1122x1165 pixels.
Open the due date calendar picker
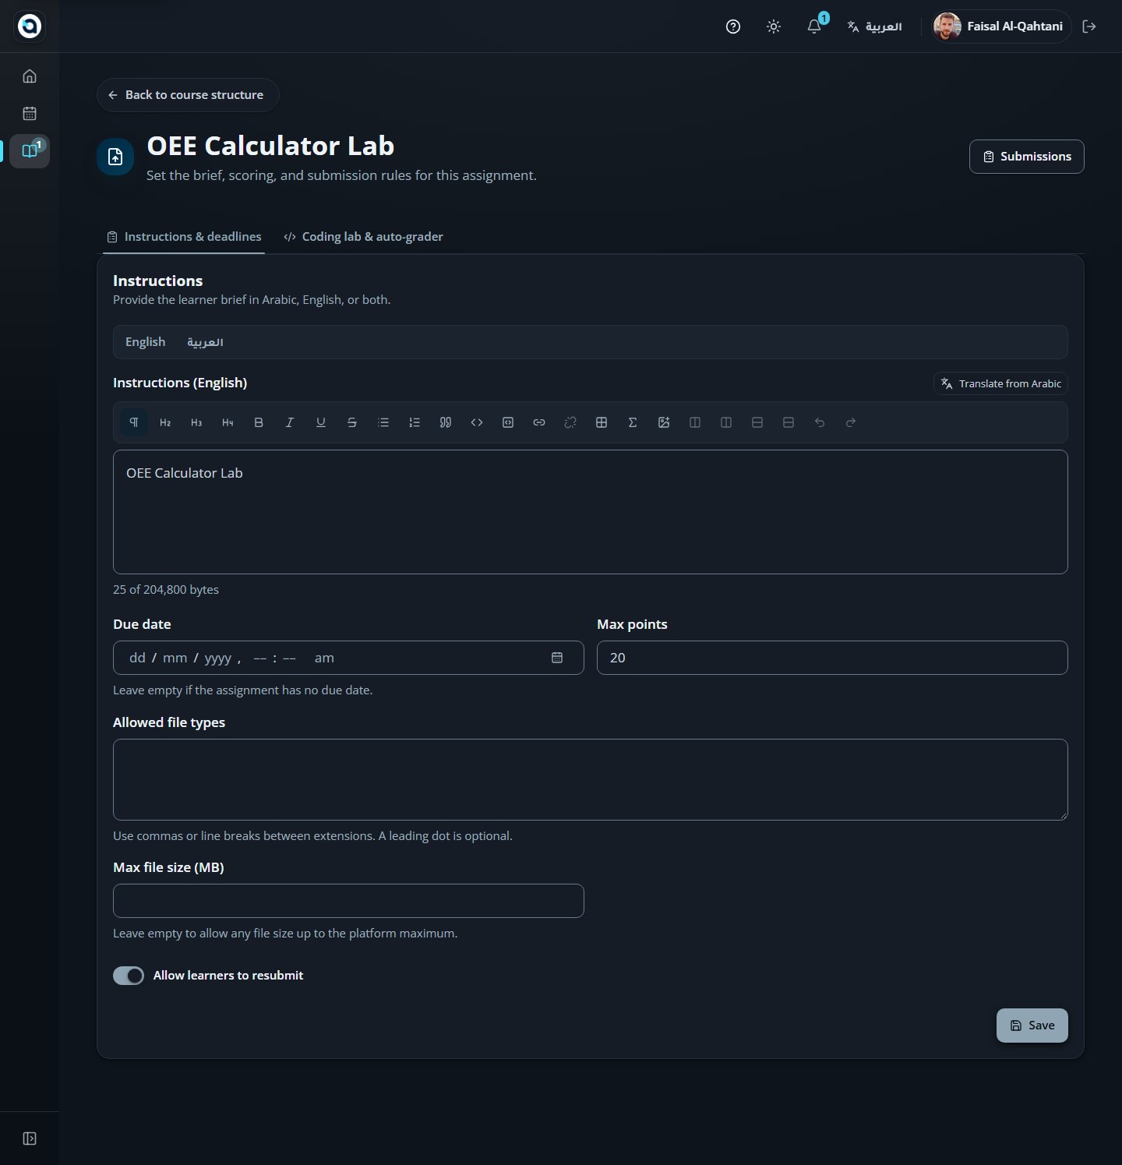pyautogui.click(x=557, y=658)
